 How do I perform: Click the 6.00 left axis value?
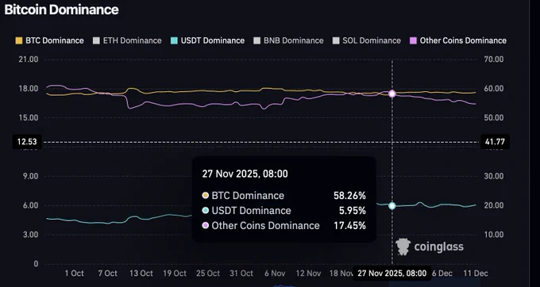[x=30, y=205]
